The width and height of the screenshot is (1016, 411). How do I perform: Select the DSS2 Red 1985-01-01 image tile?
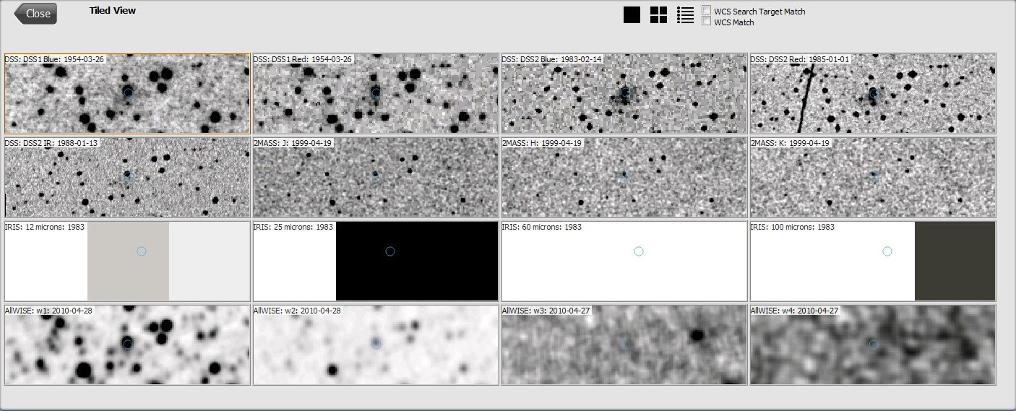(x=873, y=93)
